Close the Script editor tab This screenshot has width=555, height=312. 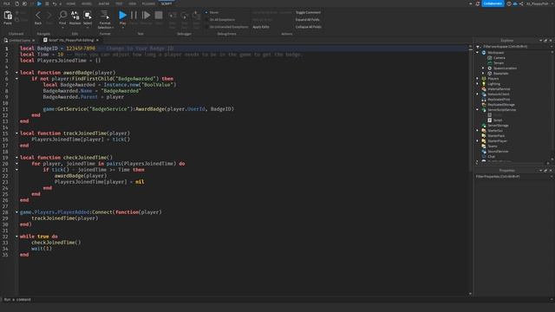tap(97, 41)
